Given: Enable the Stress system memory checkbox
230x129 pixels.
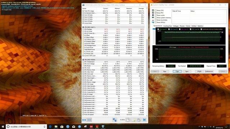Looking at the screenshot, I should tap(156, 18).
